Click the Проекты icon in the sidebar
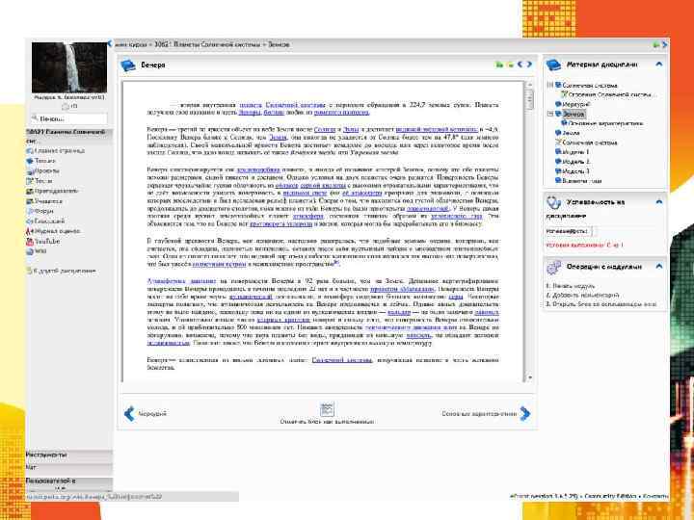This screenshot has height=520, width=694. click(30, 171)
